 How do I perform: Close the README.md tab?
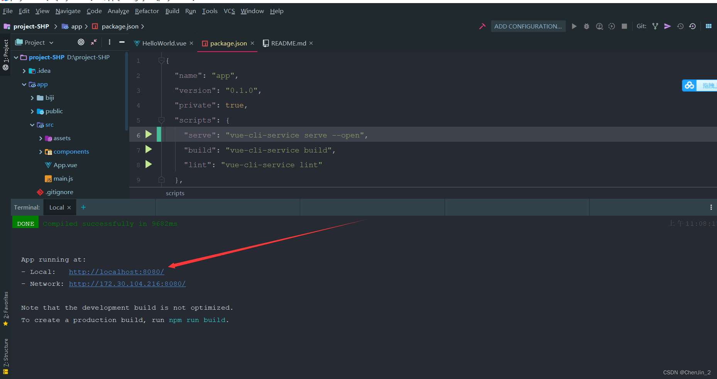click(311, 43)
